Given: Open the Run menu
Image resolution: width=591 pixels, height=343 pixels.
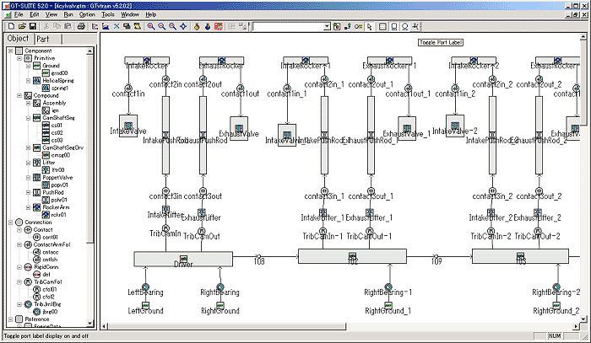Looking at the screenshot, I should (x=68, y=14).
